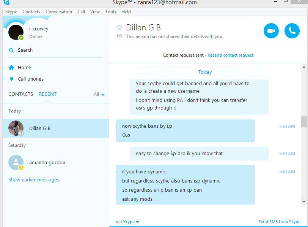Image resolution: width=308 pixels, height=227 pixels.
Task: Click the Home house icon
Action: 11,68
